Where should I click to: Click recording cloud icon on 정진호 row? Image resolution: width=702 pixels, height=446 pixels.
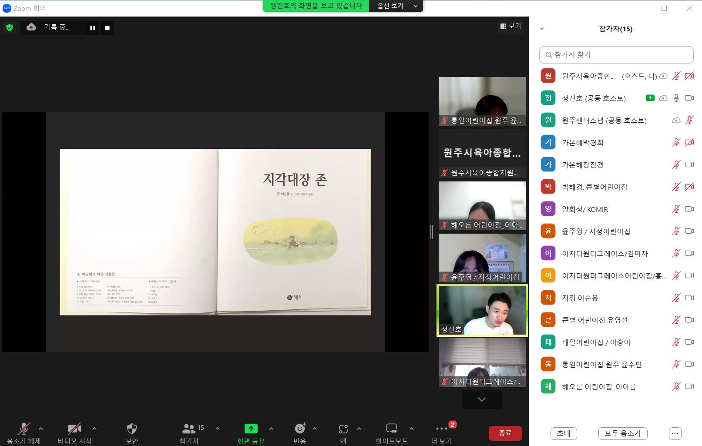coord(663,98)
